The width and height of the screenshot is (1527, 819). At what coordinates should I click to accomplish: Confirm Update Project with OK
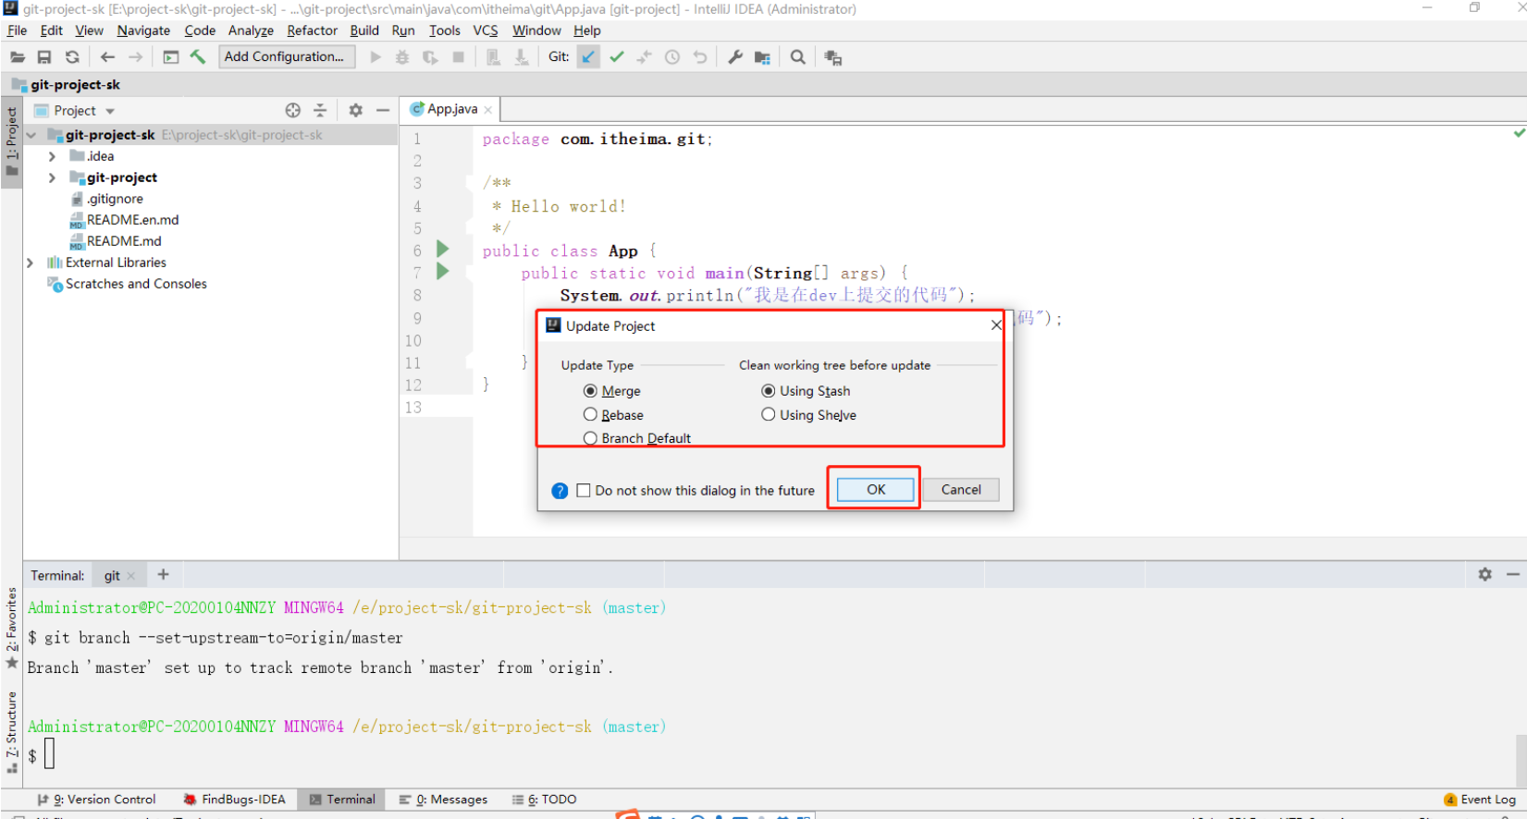pos(875,490)
